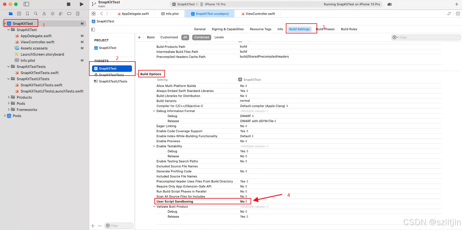
Task: Open the debug navigator spray icon
Action: pyautogui.click(x=61, y=13)
